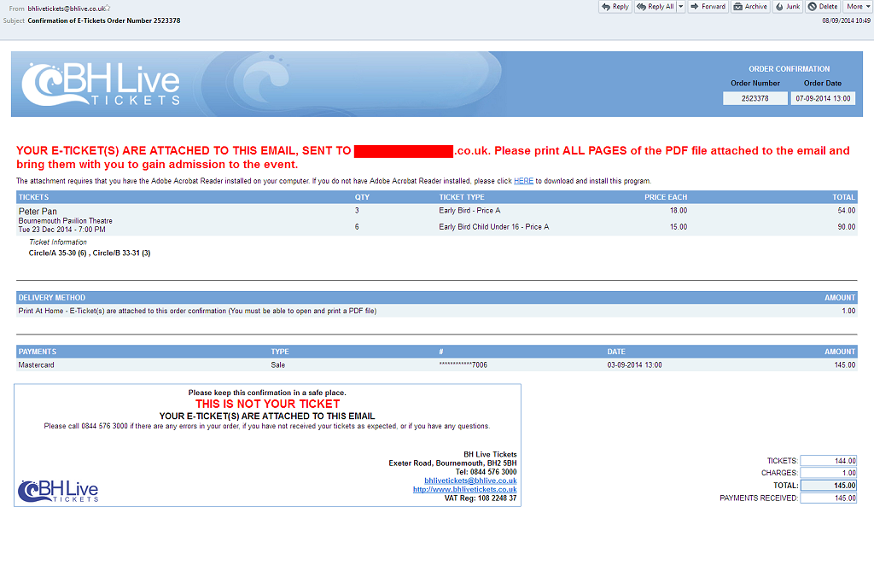Click the TOTAL amount box showing 145.00
874x565 pixels.
(x=828, y=486)
